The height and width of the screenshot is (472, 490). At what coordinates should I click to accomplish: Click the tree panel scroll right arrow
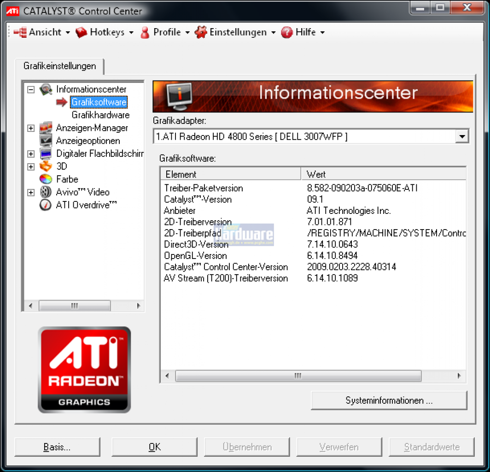(139, 306)
